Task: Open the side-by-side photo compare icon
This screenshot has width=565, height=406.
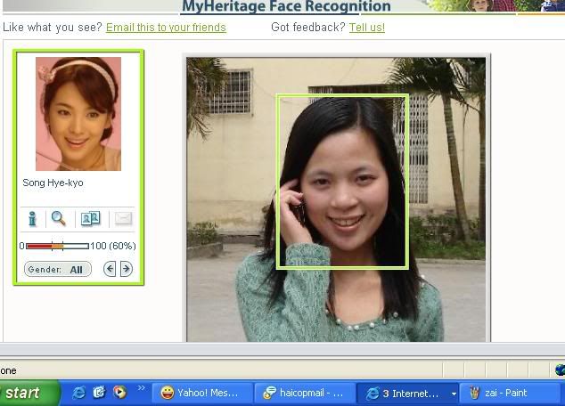Action: point(91,218)
